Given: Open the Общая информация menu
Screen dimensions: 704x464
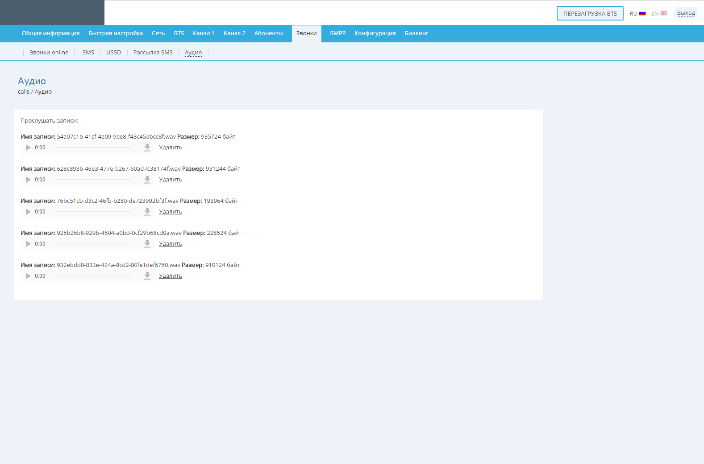Looking at the screenshot, I should tap(51, 33).
